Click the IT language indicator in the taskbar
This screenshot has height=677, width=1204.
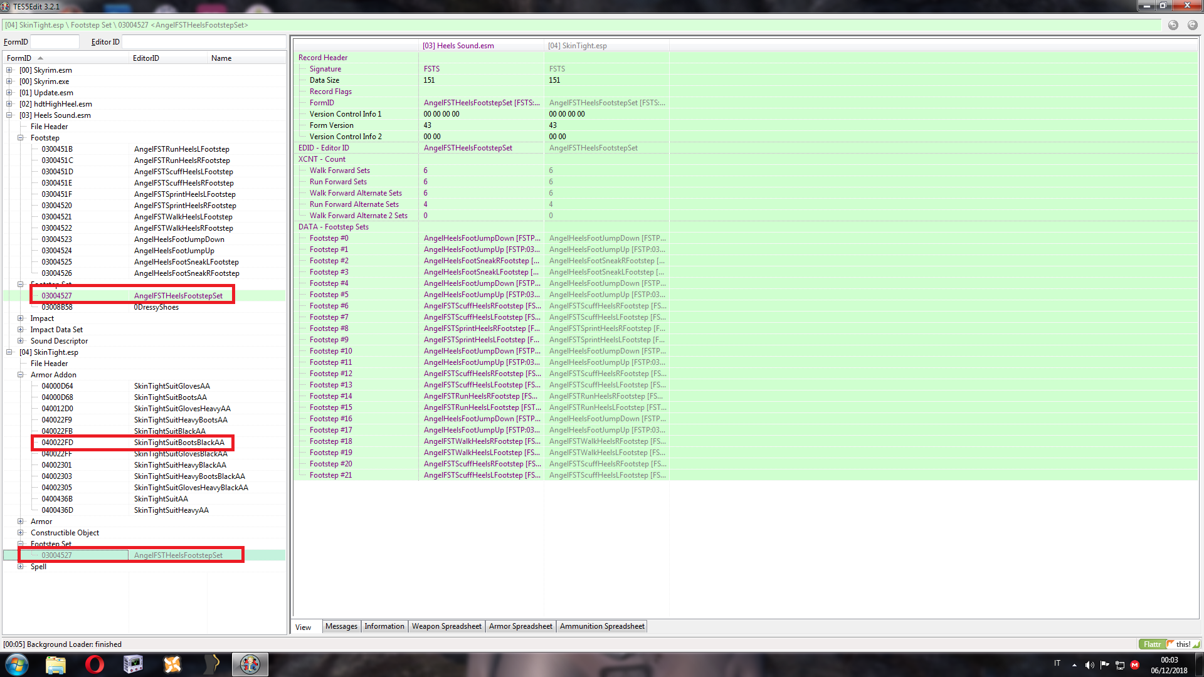tap(1057, 663)
